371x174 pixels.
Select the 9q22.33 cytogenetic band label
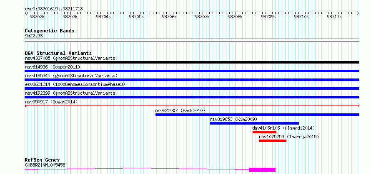point(34,36)
